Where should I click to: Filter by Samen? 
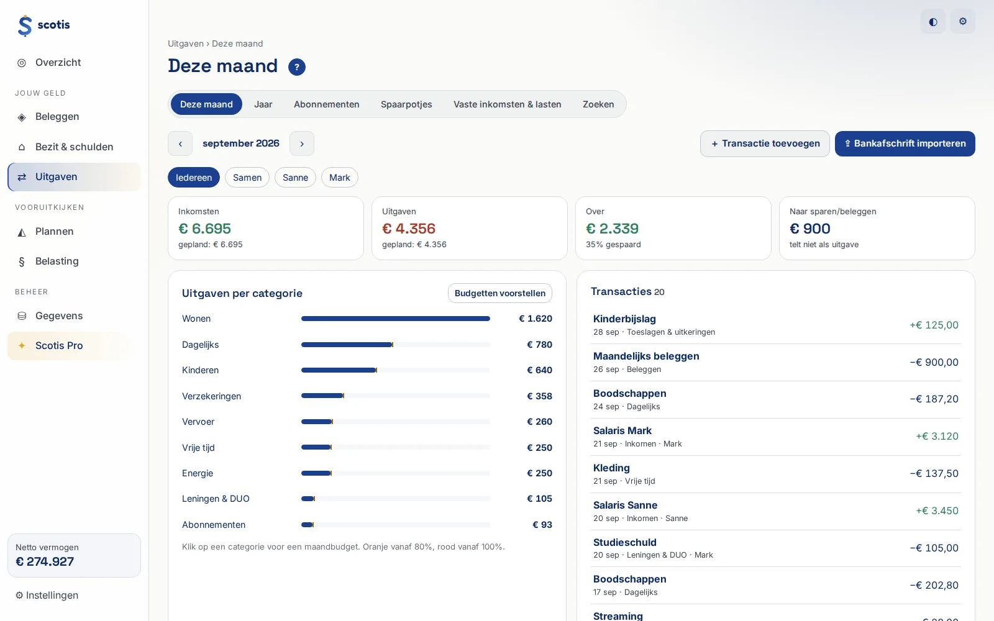coord(247,178)
